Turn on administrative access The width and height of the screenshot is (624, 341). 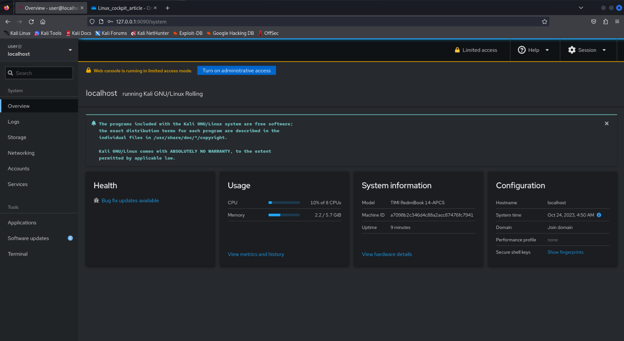tap(236, 70)
